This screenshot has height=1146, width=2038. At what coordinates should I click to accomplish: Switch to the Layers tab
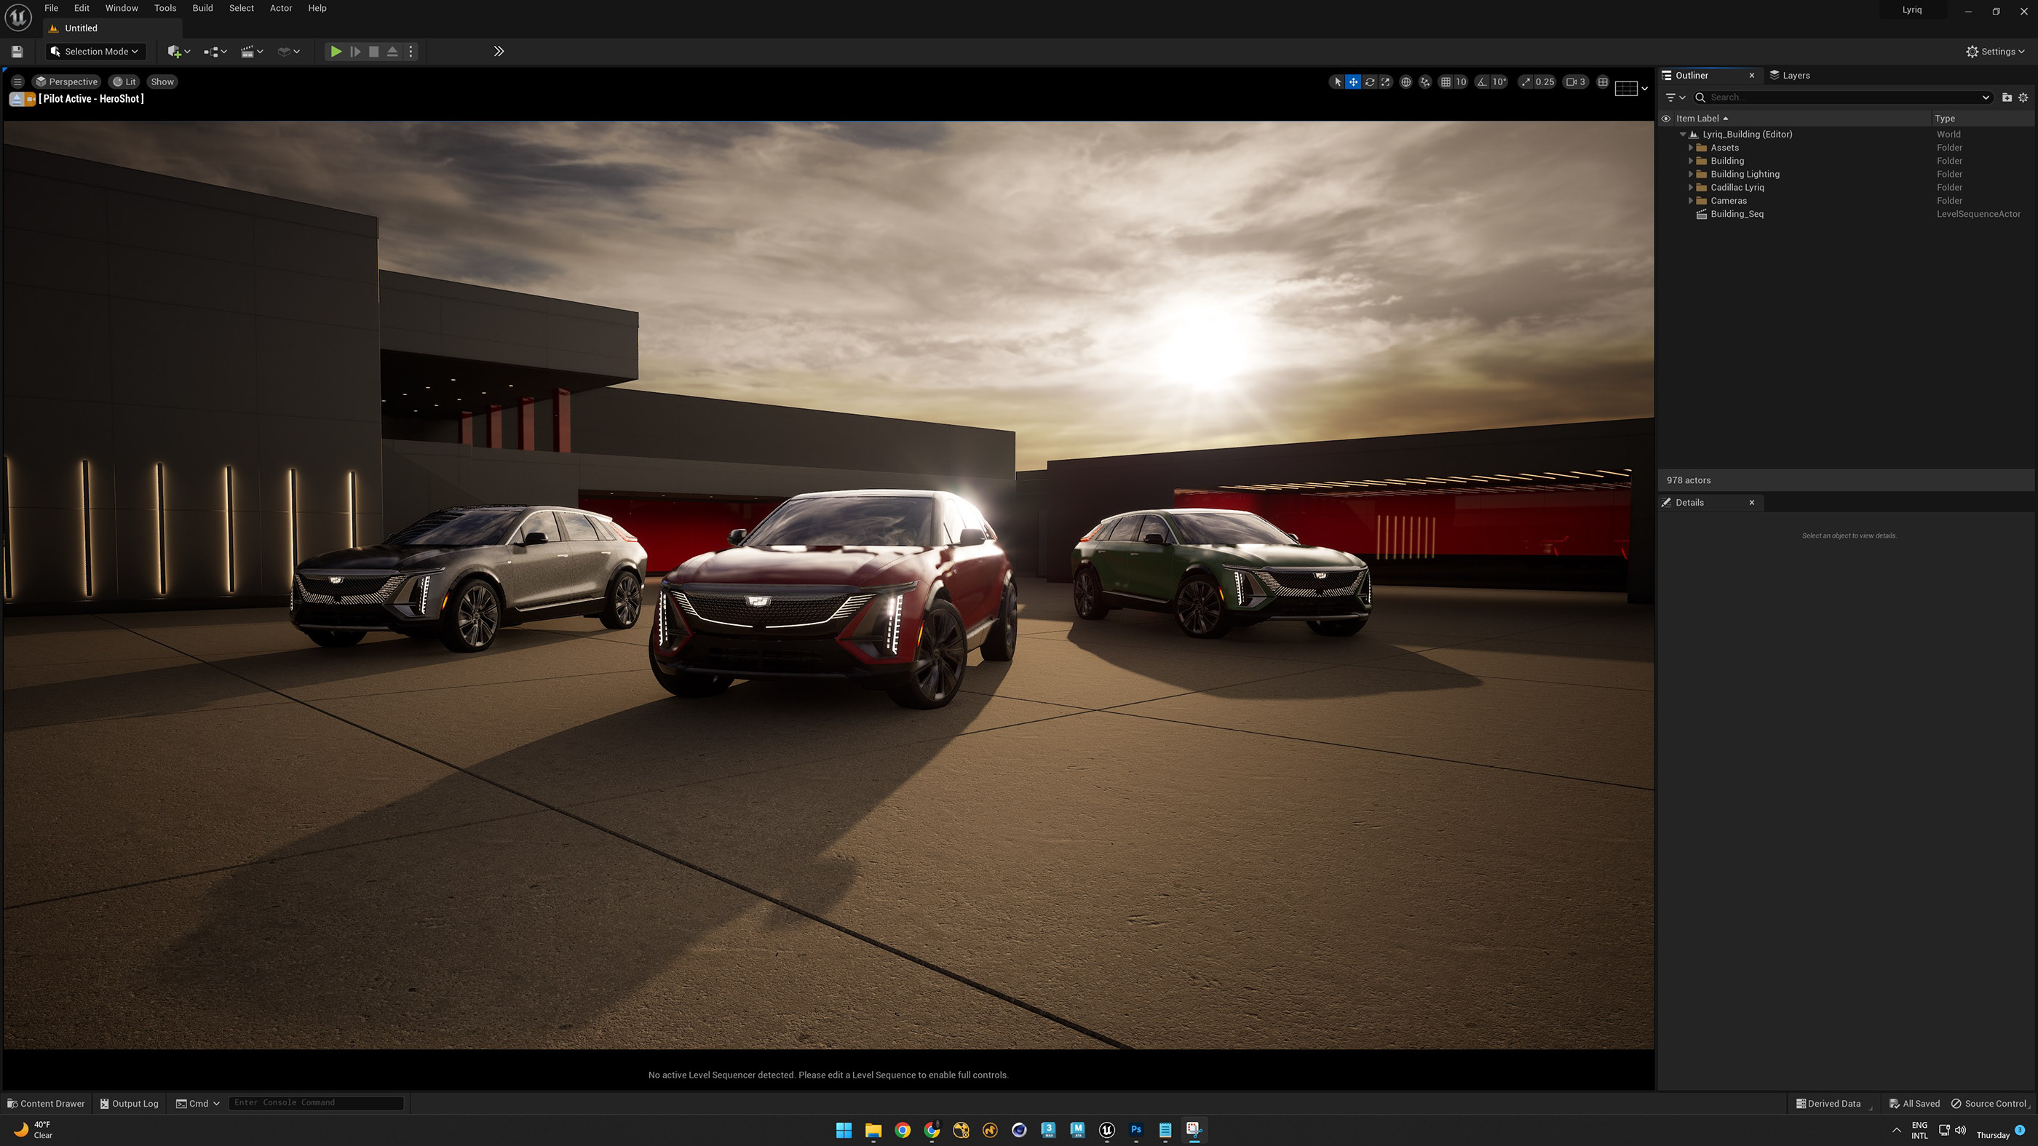(x=1795, y=75)
